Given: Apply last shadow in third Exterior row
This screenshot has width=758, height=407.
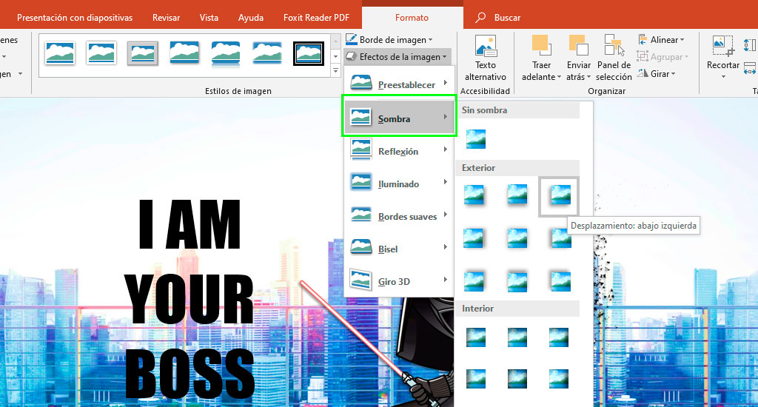Looking at the screenshot, I should click(x=561, y=281).
